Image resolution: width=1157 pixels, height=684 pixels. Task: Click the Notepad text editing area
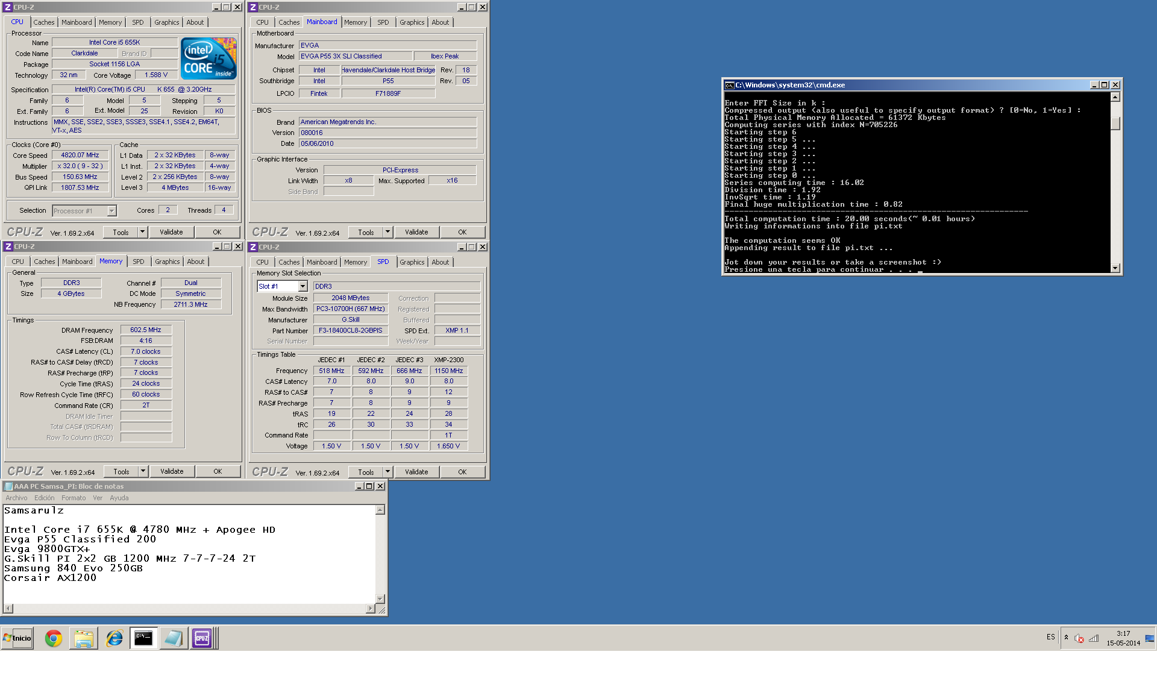(x=189, y=554)
